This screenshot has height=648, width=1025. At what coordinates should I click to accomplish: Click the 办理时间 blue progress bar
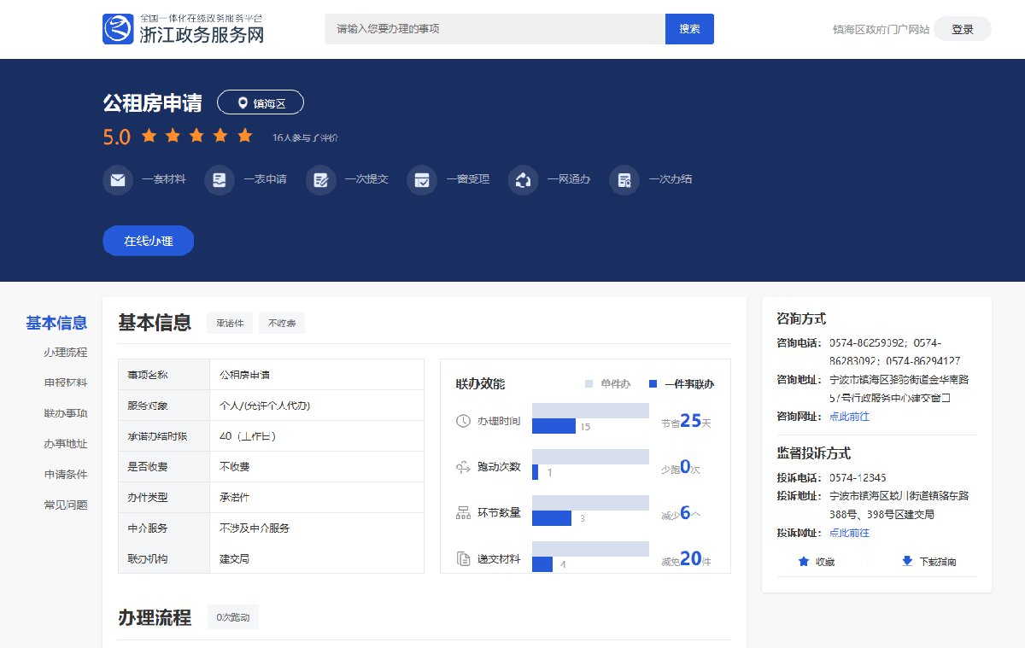tap(553, 426)
